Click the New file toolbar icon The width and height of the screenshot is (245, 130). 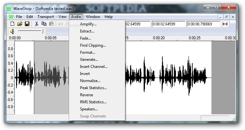point(12,24)
